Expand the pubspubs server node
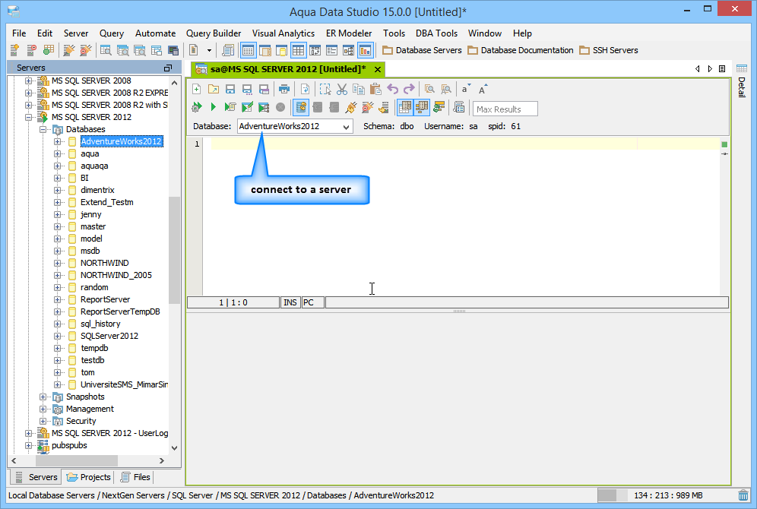 click(x=28, y=445)
